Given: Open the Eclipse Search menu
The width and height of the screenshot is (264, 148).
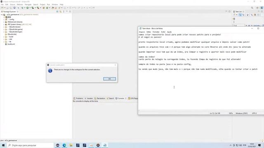Looking at the screenshot, I should click(35, 5).
